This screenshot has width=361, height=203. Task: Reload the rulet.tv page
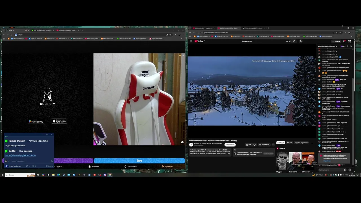tap(11, 35)
